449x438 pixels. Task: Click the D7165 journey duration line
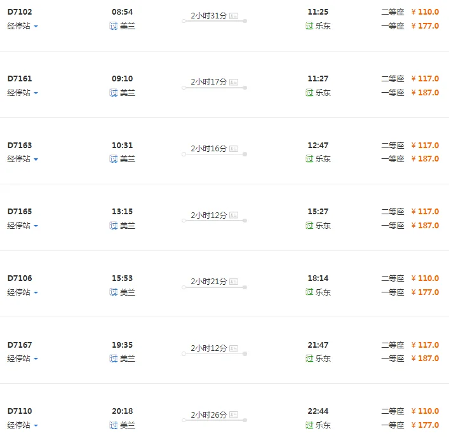[x=214, y=221]
